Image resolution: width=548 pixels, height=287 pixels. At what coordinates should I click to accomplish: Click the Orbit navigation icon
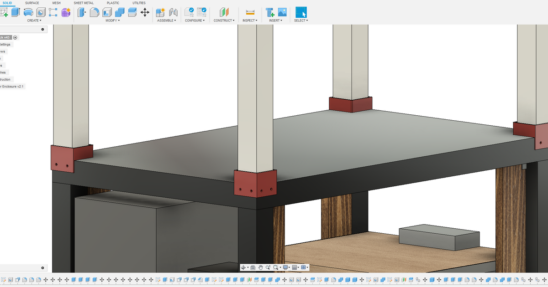243,267
